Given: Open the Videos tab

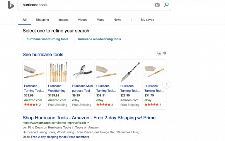Looking at the screenshot, I should click(83, 20).
